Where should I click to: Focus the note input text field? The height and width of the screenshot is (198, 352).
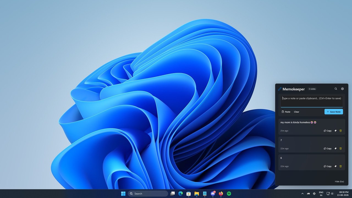point(312,101)
